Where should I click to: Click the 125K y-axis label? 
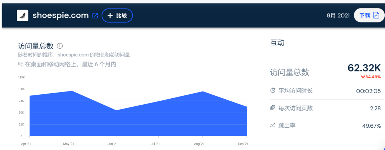click(x=22, y=77)
